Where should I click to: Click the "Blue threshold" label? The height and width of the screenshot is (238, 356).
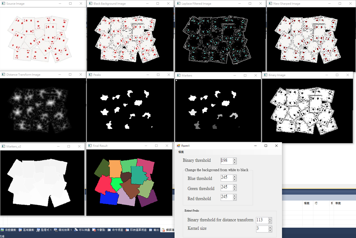(x=200, y=178)
